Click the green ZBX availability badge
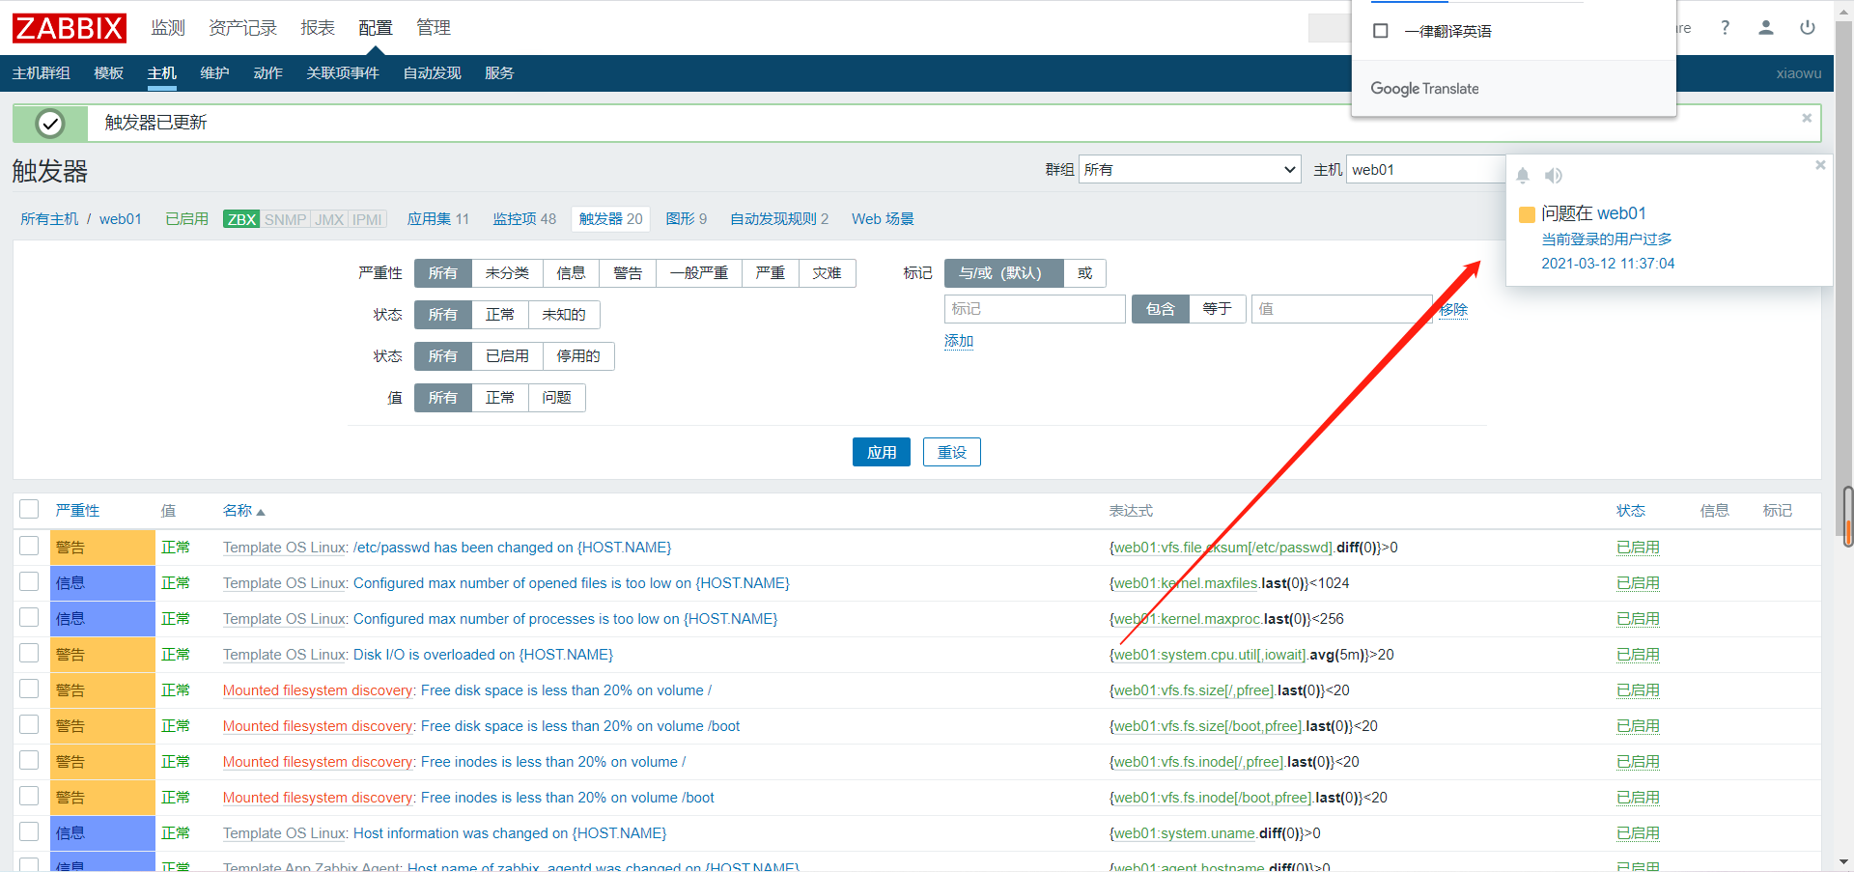The height and width of the screenshot is (872, 1854). 241,219
